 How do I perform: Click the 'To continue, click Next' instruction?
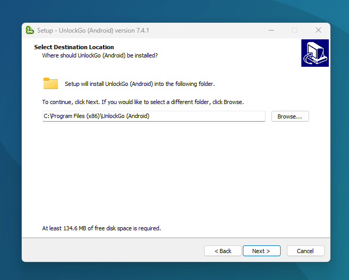(143, 102)
